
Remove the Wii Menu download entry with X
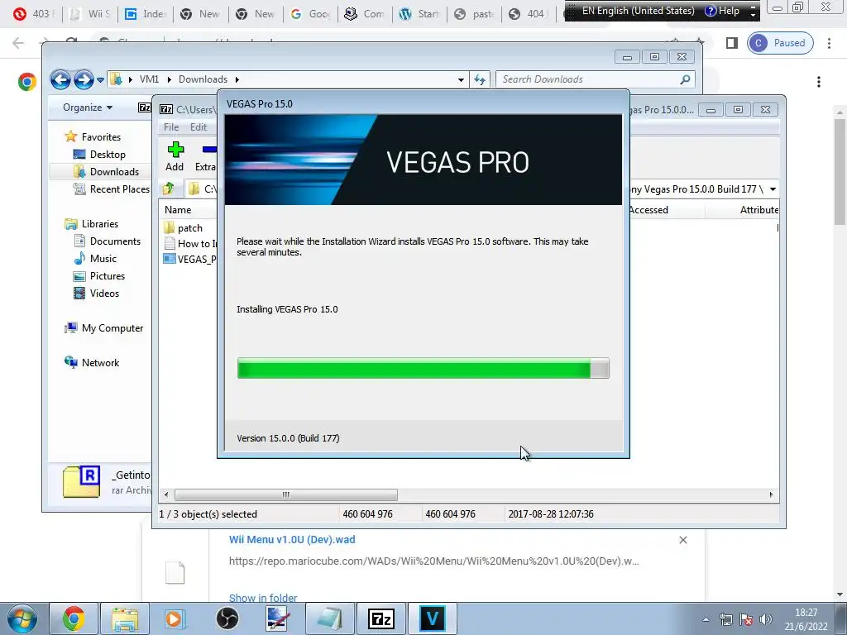pyautogui.click(x=682, y=540)
